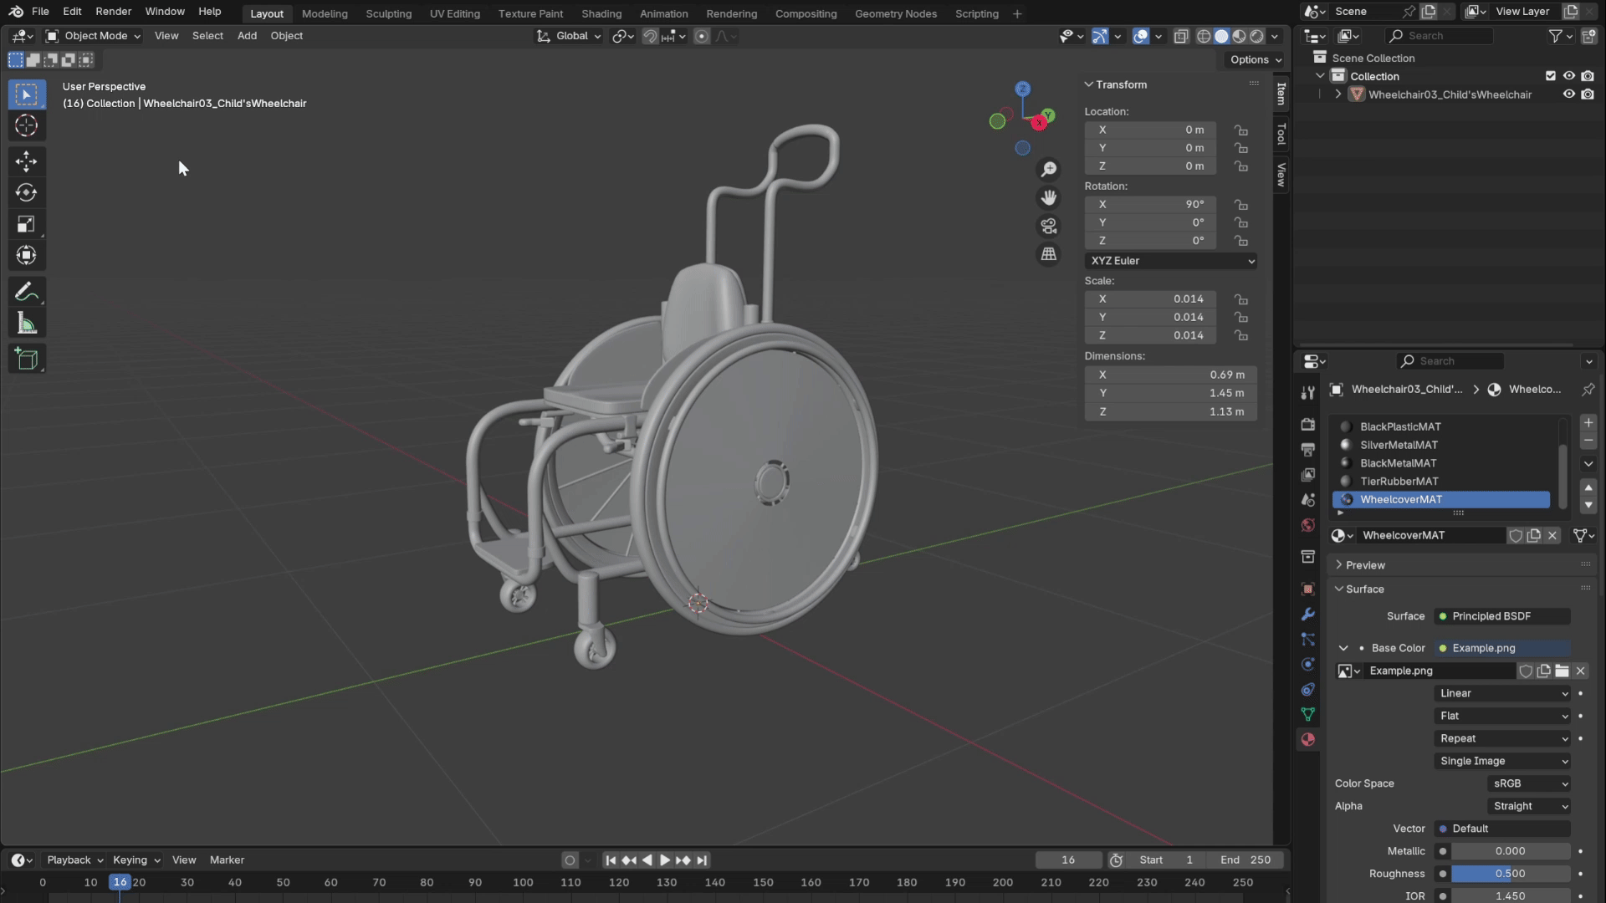Screen dimensions: 1606x903
Task: Open the Material properties tab
Action: (1308, 739)
